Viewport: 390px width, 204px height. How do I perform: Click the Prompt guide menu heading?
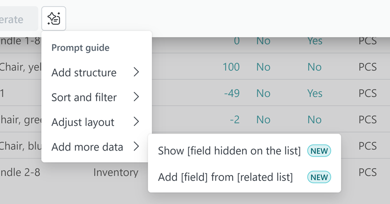coord(80,48)
